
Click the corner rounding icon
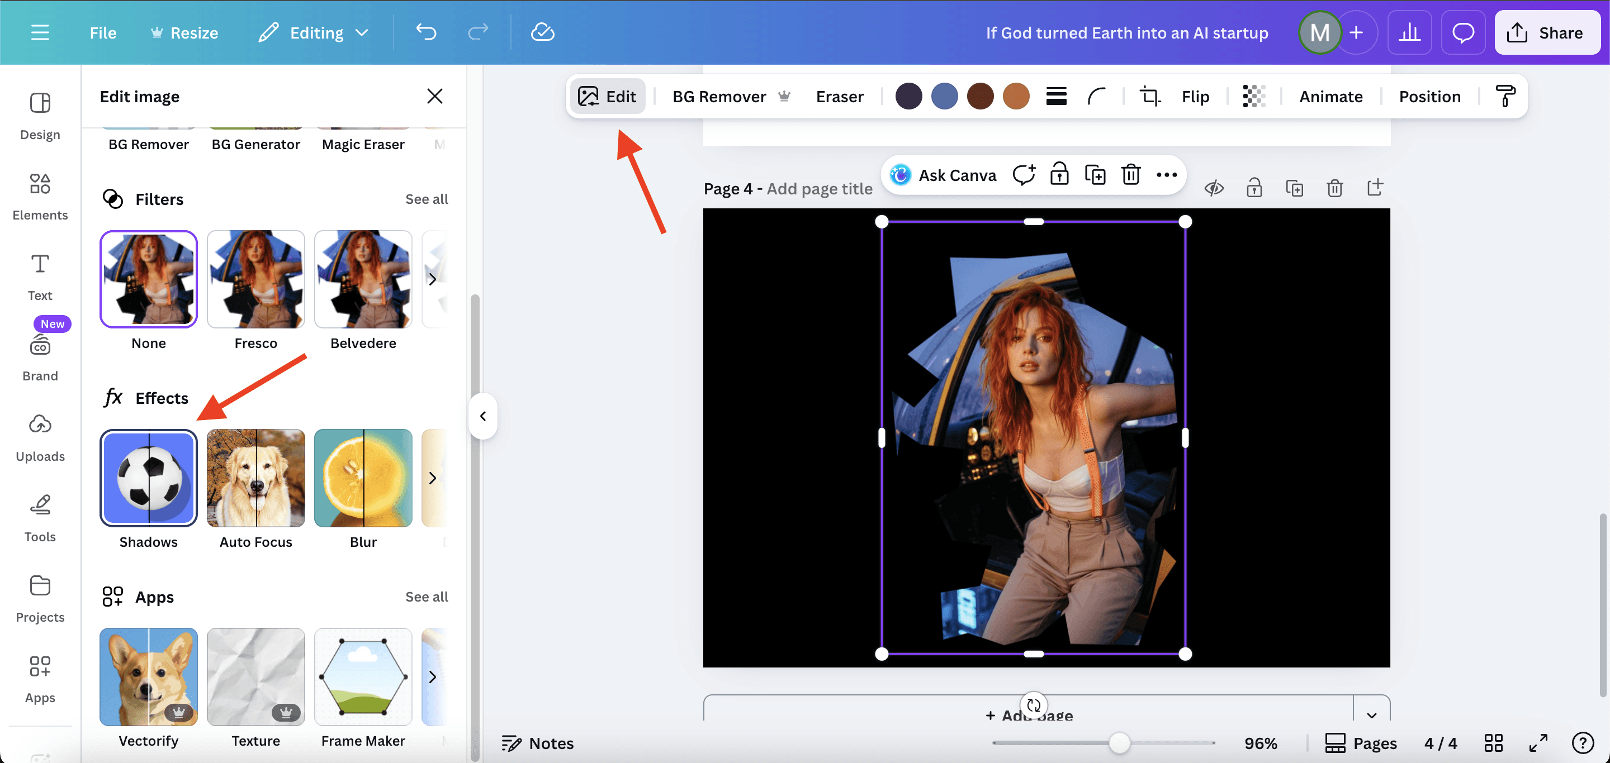tap(1096, 96)
